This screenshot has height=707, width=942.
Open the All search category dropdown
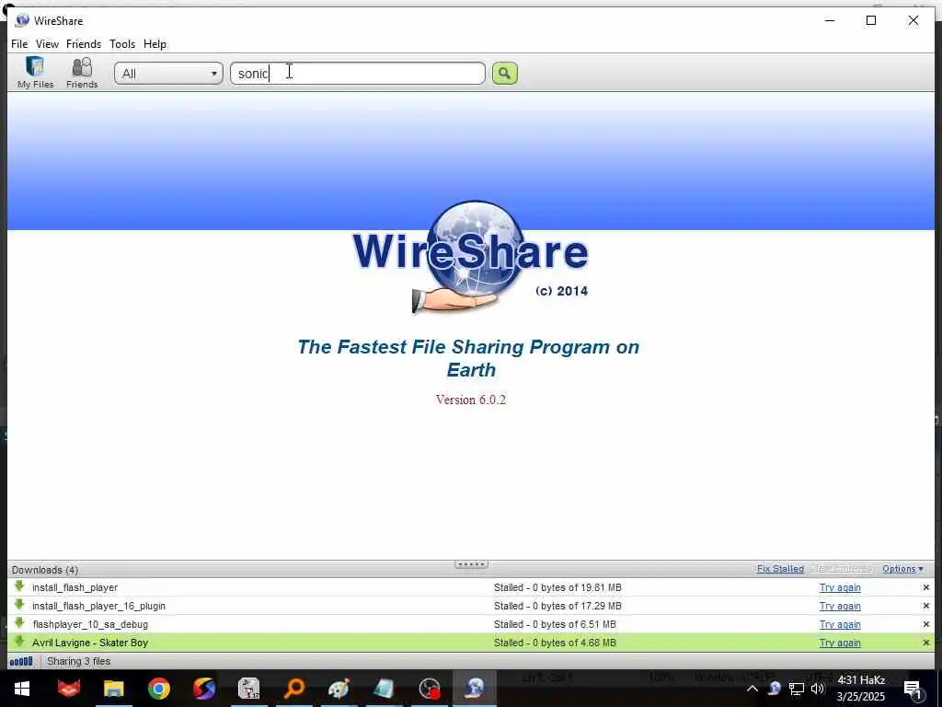[x=169, y=74]
